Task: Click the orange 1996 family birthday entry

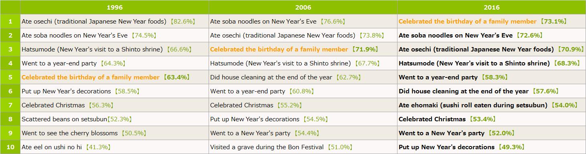Action: tap(105, 77)
